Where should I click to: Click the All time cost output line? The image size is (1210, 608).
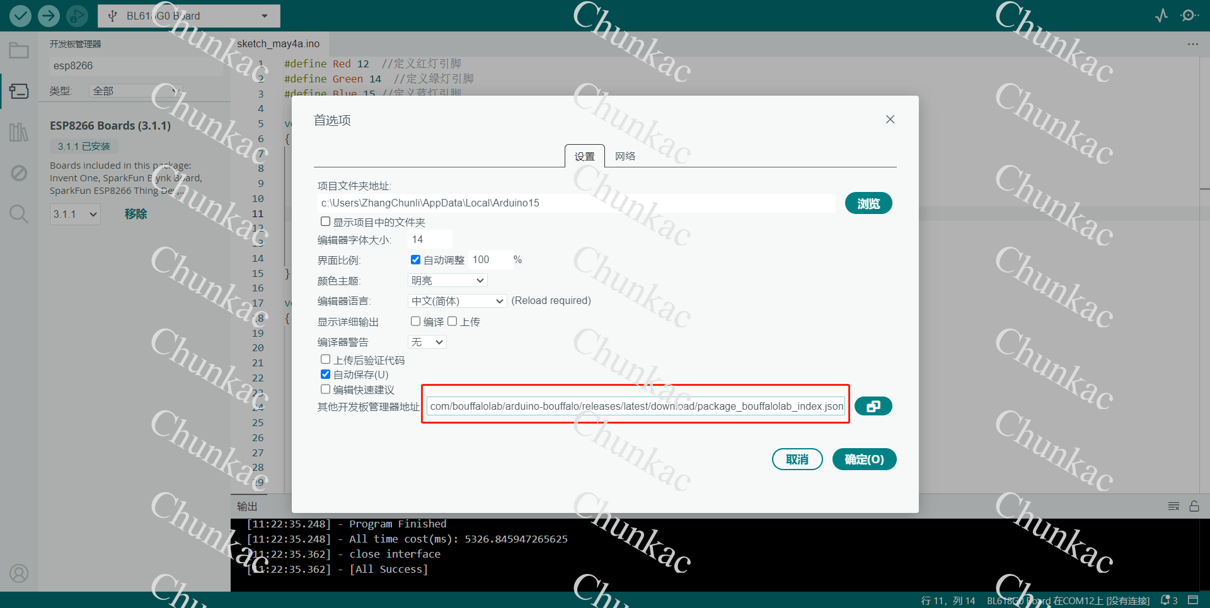[x=407, y=539]
